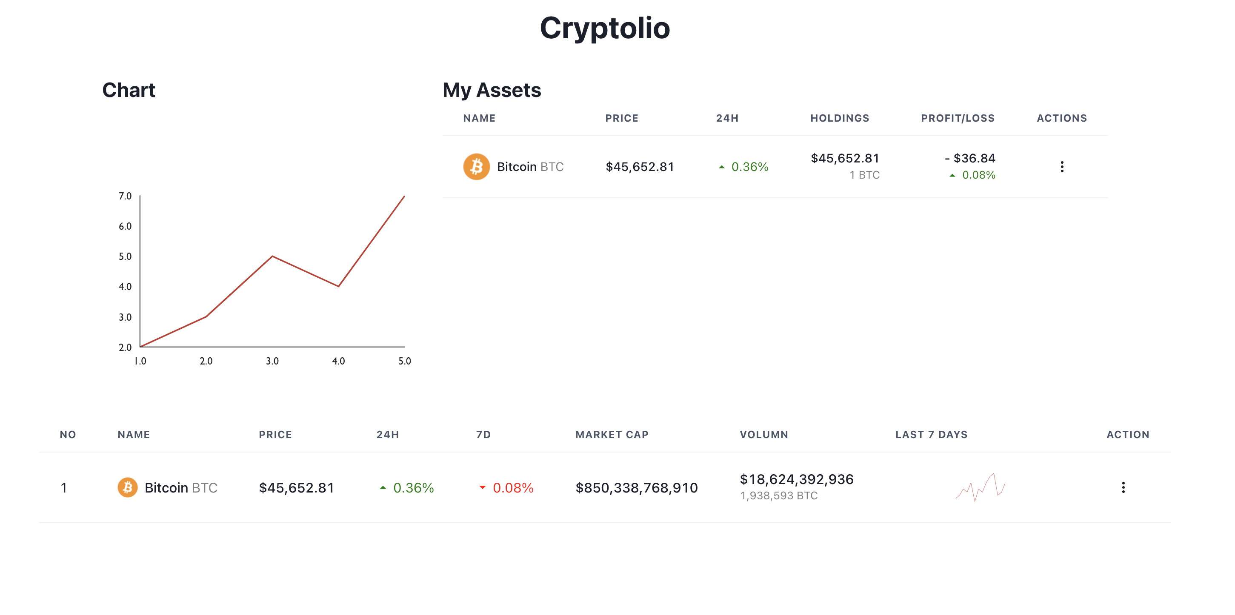
Task: Click the Profit/Loss column header
Action: pyautogui.click(x=958, y=118)
